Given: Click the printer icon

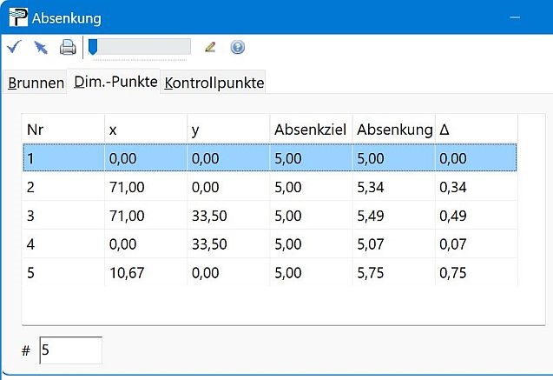Looking at the screenshot, I should pos(67,47).
